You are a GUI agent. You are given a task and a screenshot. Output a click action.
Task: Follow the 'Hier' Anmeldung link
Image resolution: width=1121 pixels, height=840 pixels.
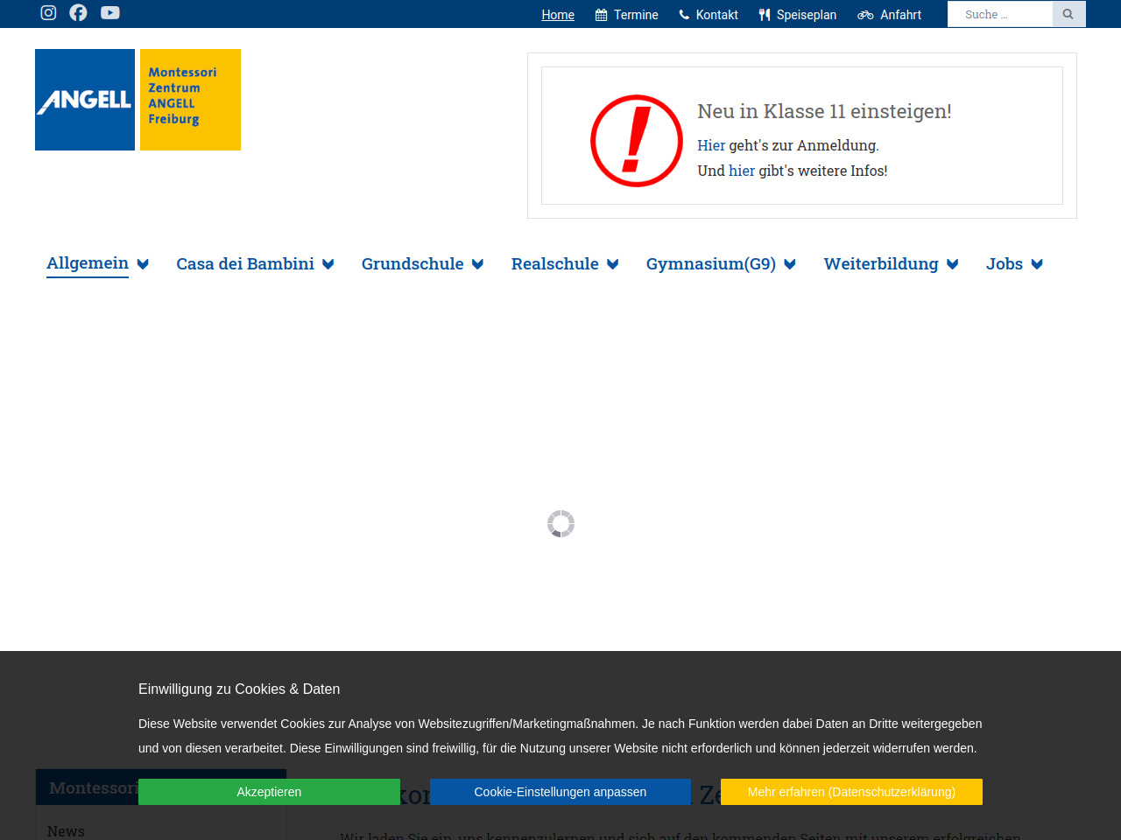[711, 145]
